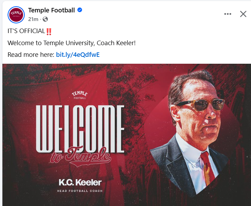Viewport: 251px width, 206px height.
Task: Open the post's 21m timestamp link
Action: pyautogui.click(x=33, y=19)
